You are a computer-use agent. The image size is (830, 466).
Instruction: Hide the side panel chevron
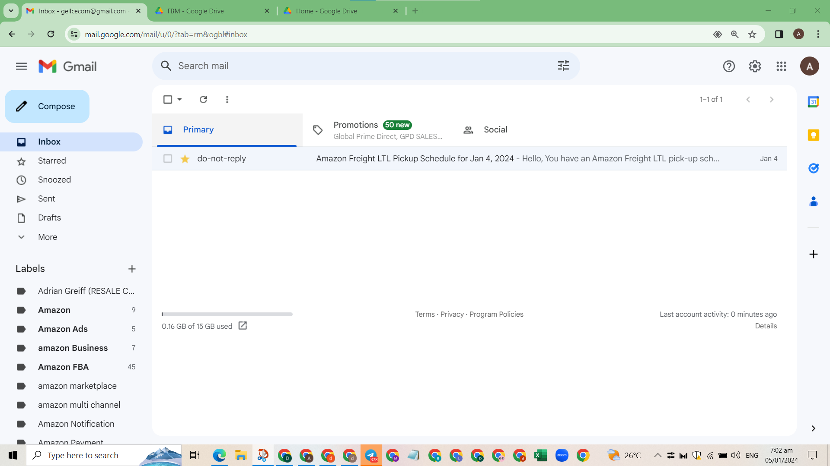click(813, 428)
